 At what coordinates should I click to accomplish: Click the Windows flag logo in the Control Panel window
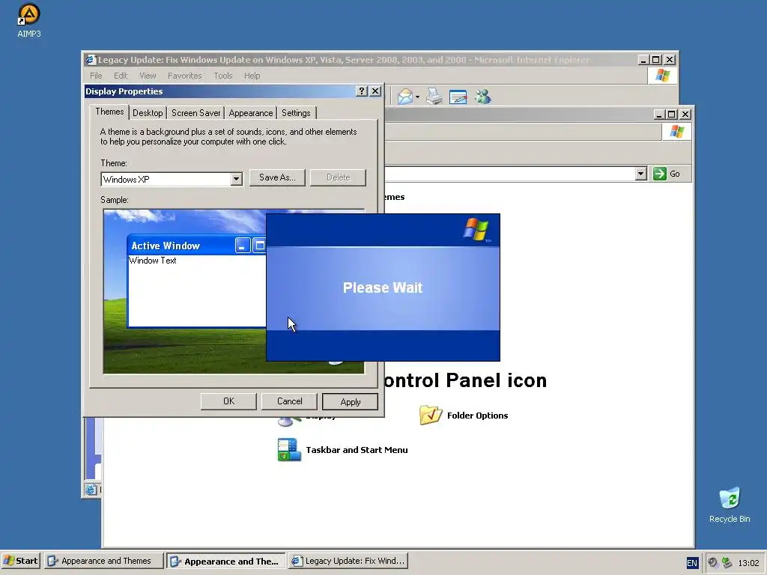[x=677, y=132]
